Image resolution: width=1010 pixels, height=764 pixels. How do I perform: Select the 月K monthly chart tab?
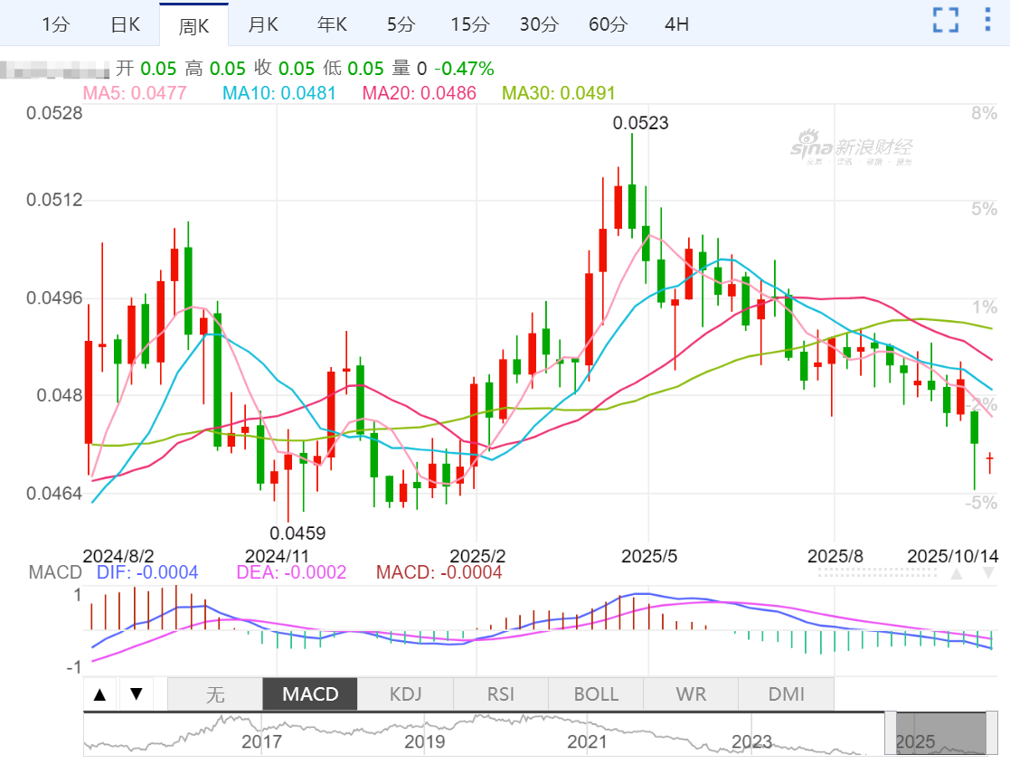tap(262, 24)
